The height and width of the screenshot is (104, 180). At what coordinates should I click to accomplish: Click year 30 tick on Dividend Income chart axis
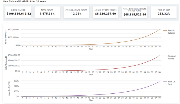click(130, 72)
